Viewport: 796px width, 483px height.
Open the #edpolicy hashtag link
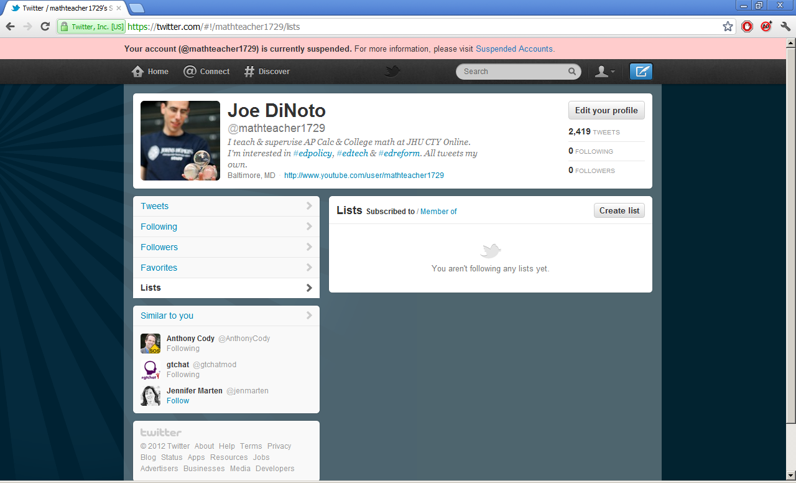[x=312, y=153]
